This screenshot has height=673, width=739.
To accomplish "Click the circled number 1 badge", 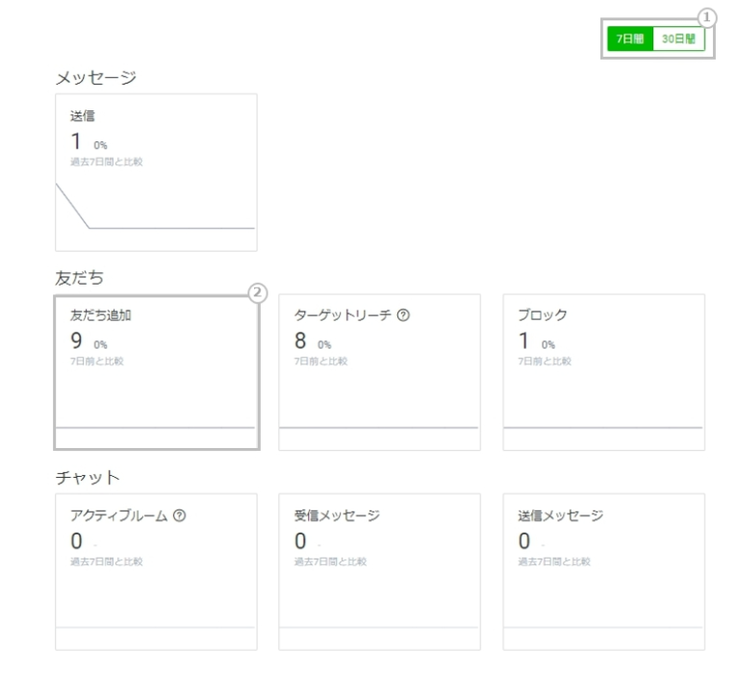I will click(707, 18).
